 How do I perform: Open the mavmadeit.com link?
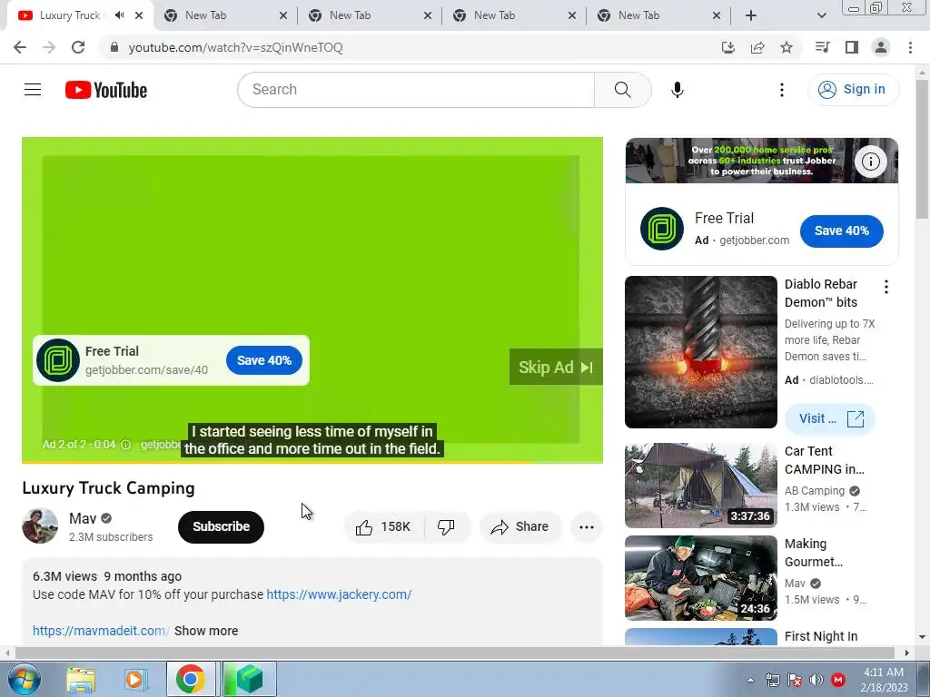coord(102,632)
